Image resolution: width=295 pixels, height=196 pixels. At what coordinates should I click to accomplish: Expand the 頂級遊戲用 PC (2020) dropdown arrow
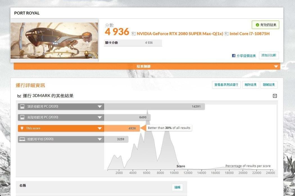[100, 107]
